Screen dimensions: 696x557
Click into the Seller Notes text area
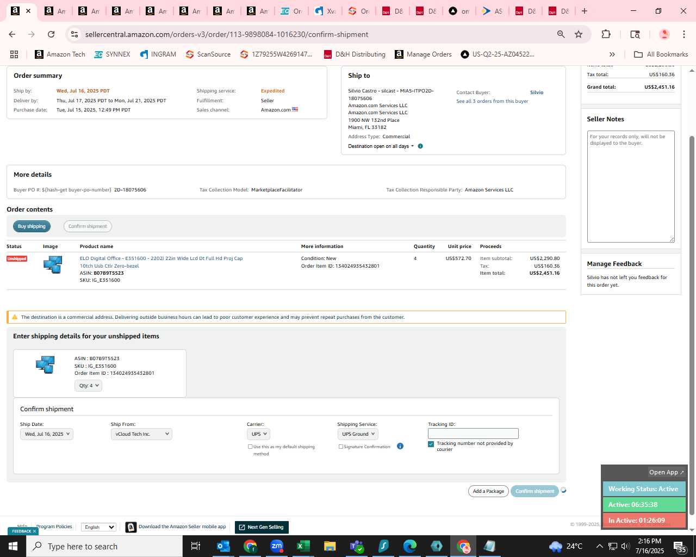point(631,187)
